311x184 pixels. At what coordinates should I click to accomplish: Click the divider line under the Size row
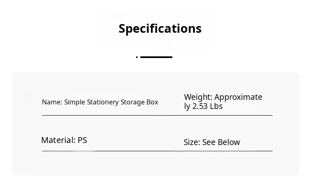[x=228, y=151]
